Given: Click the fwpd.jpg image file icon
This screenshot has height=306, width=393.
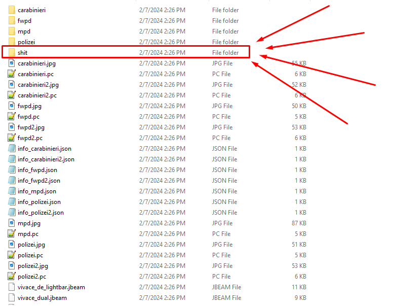Looking at the screenshot, I should point(12,106).
